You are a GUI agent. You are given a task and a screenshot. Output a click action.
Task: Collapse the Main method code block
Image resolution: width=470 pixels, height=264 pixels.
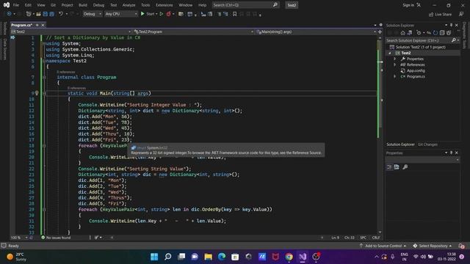coord(44,93)
